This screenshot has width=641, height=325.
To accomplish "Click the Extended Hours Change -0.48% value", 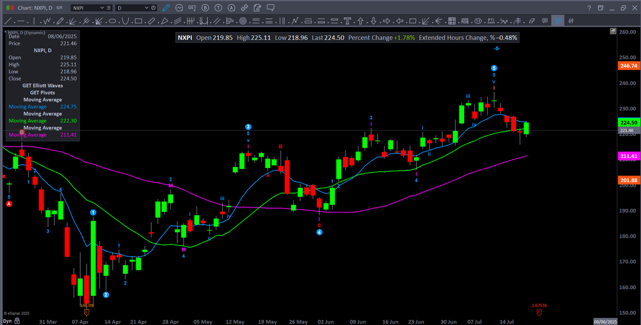I will pyautogui.click(x=506, y=38).
